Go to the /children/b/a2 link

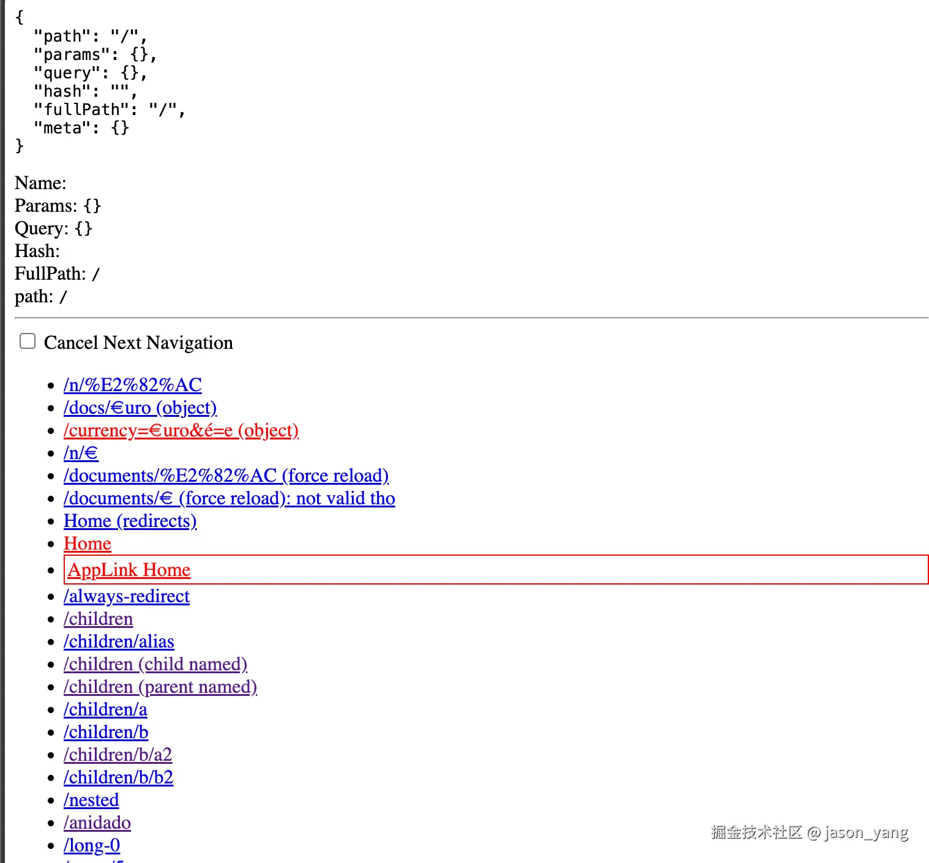(118, 755)
